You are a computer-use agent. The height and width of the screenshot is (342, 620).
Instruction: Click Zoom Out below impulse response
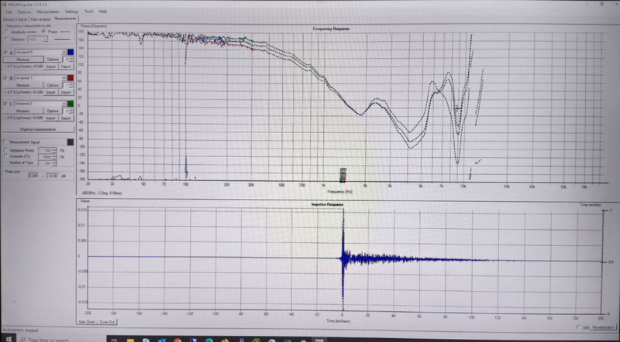tap(107, 322)
